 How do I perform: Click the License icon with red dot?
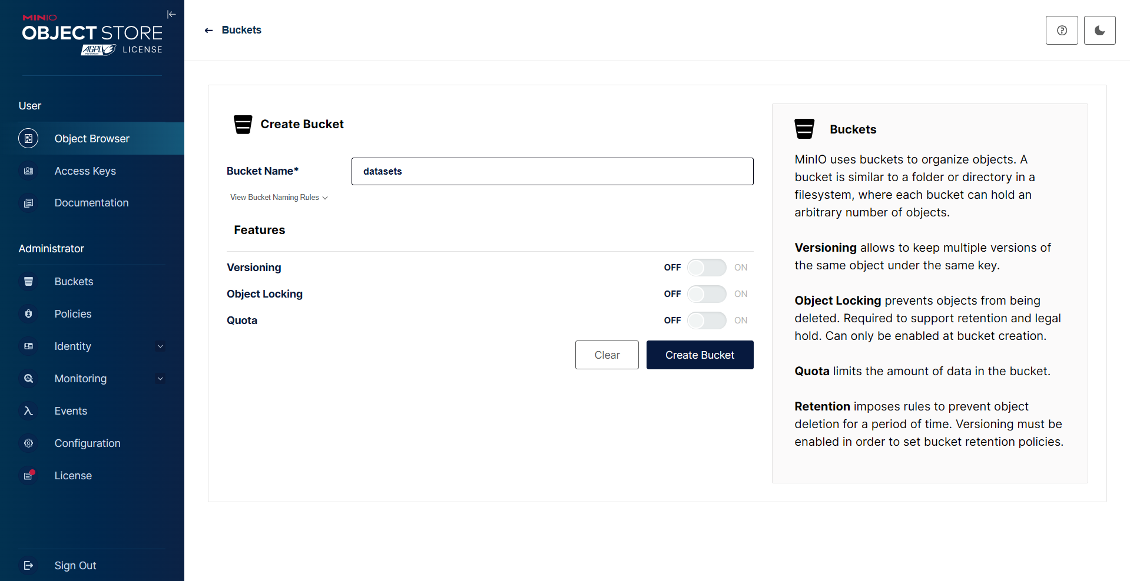pos(28,475)
